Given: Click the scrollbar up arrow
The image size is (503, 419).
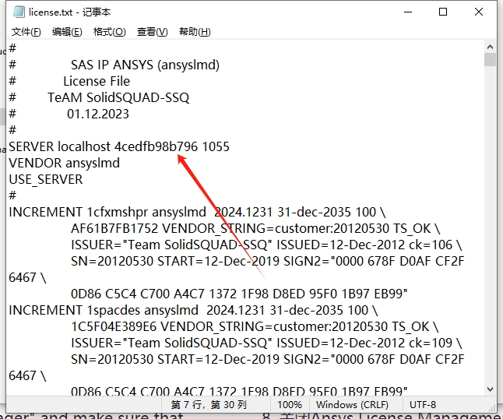Looking at the screenshot, I should click(x=490, y=47).
